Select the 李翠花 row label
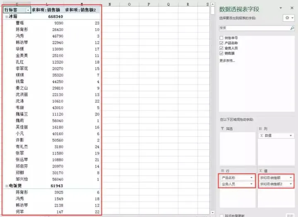The height and width of the screenshot is (217, 298). coord(22,69)
